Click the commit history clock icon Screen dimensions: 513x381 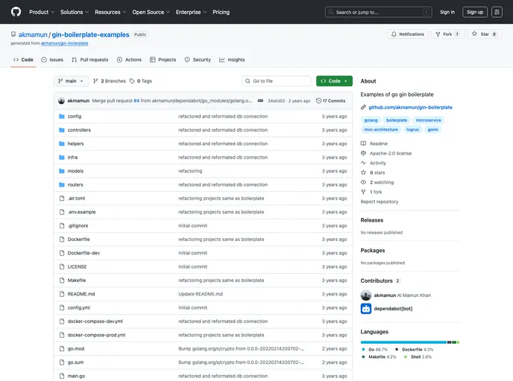coord(318,100)
